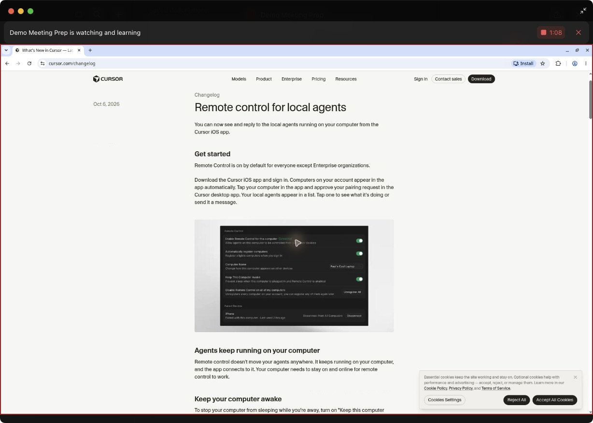Click the macOS yellow minimize window button
593x423 pixels.
(x=21, y=11)
